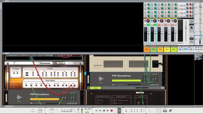Click the Cymbal audio output jack

point(41,85)
